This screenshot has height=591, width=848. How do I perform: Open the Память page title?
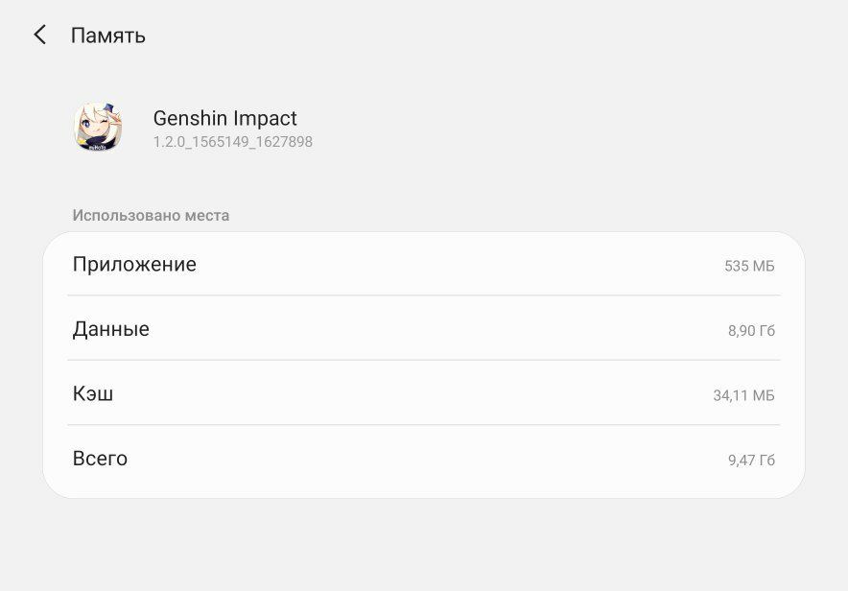108,35
